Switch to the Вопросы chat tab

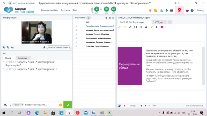tap(22, 58)
